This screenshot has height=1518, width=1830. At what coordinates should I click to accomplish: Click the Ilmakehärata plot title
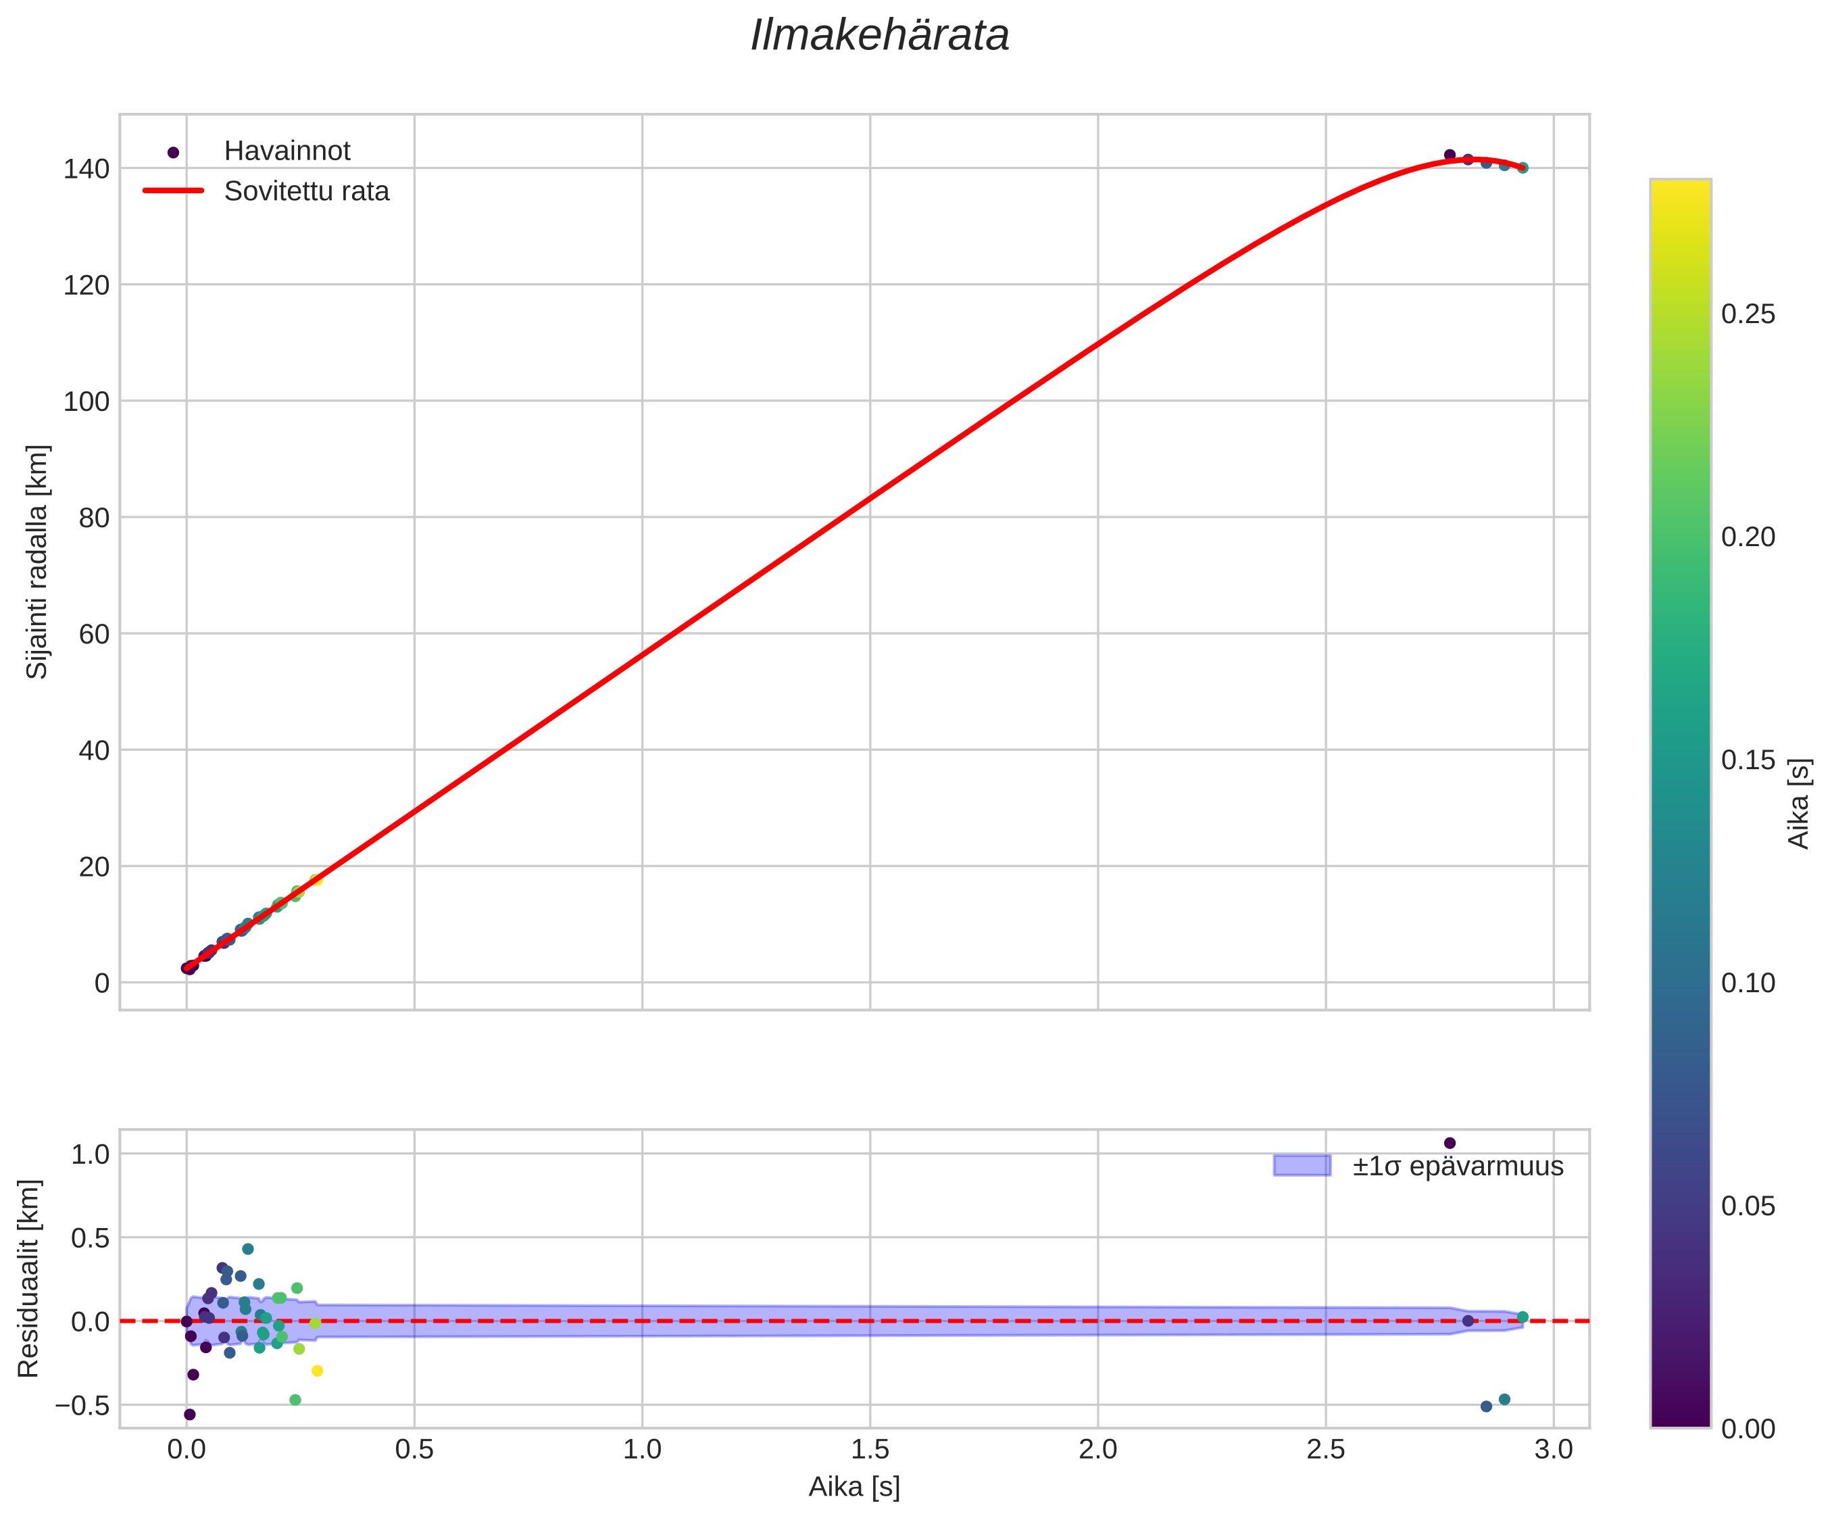coord(879,36)
